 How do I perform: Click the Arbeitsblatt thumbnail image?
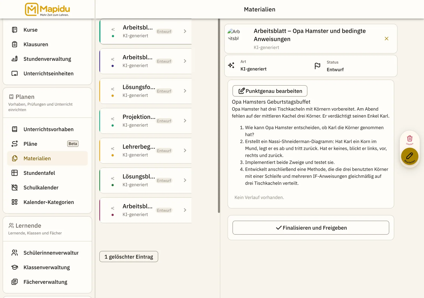(233, 35)
